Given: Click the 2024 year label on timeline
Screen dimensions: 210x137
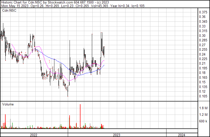Looking at the screenshot, I should pyautogui.click(x=181, y=135).
